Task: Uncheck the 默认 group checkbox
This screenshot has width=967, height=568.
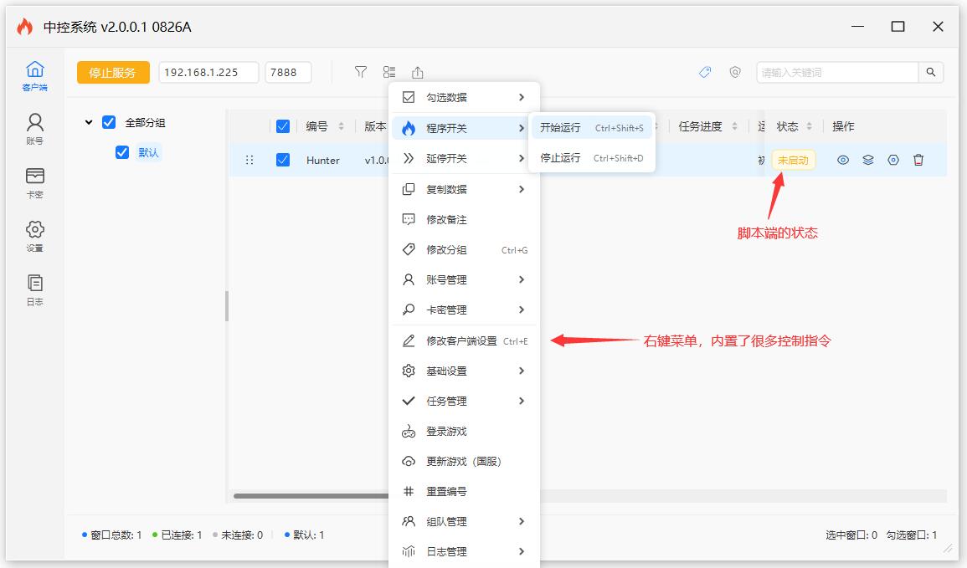Action: coord(122,152)
